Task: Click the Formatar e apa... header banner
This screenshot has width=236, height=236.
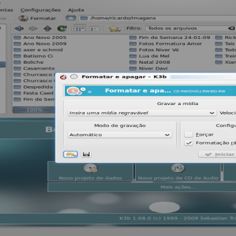Action: tap(150, 91)
